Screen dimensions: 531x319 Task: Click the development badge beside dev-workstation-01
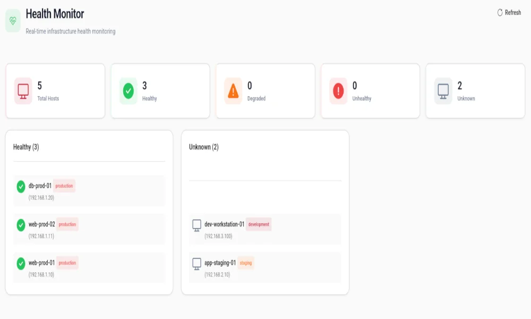260,224
